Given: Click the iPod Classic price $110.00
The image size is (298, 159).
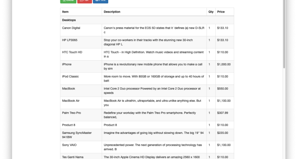Looking at the screenshot, I should pos(222,77).
